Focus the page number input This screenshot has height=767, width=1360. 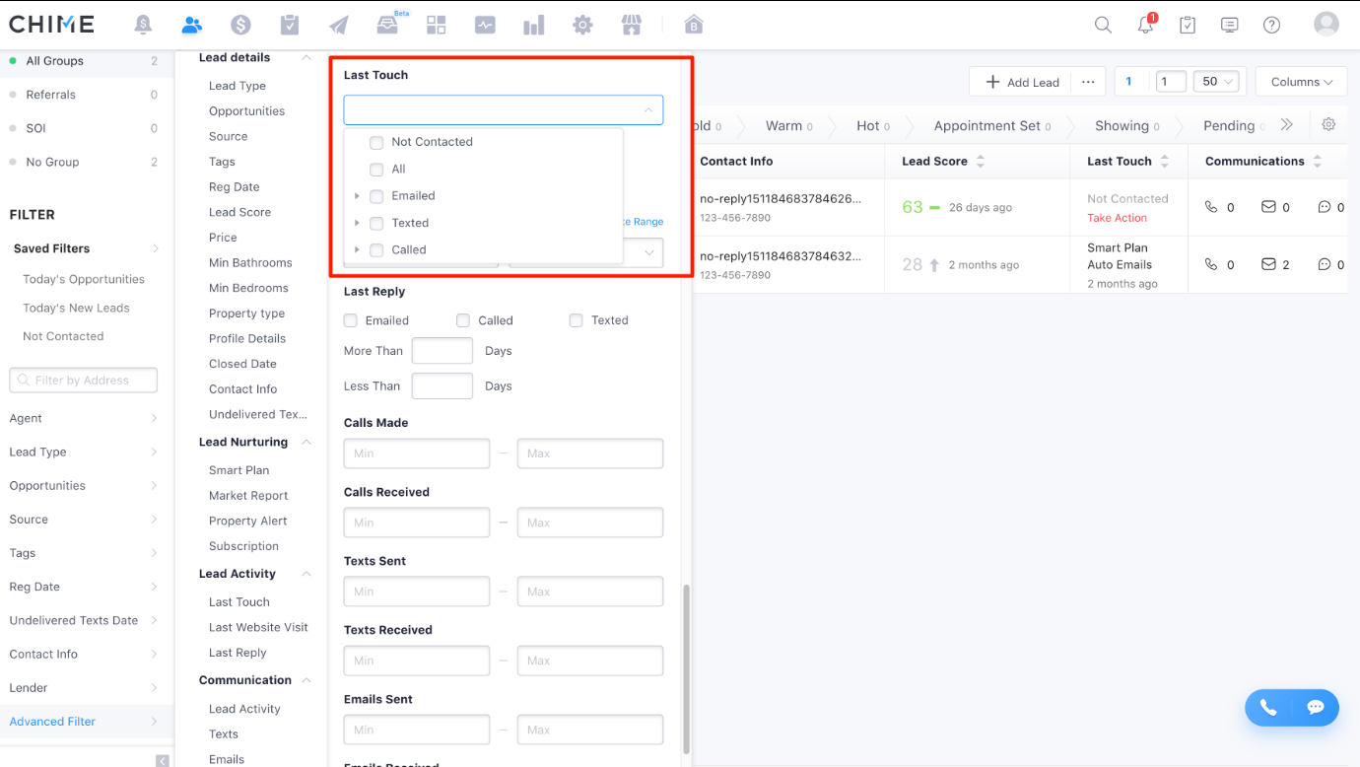pyautogui.click(x=1171, y=82)
